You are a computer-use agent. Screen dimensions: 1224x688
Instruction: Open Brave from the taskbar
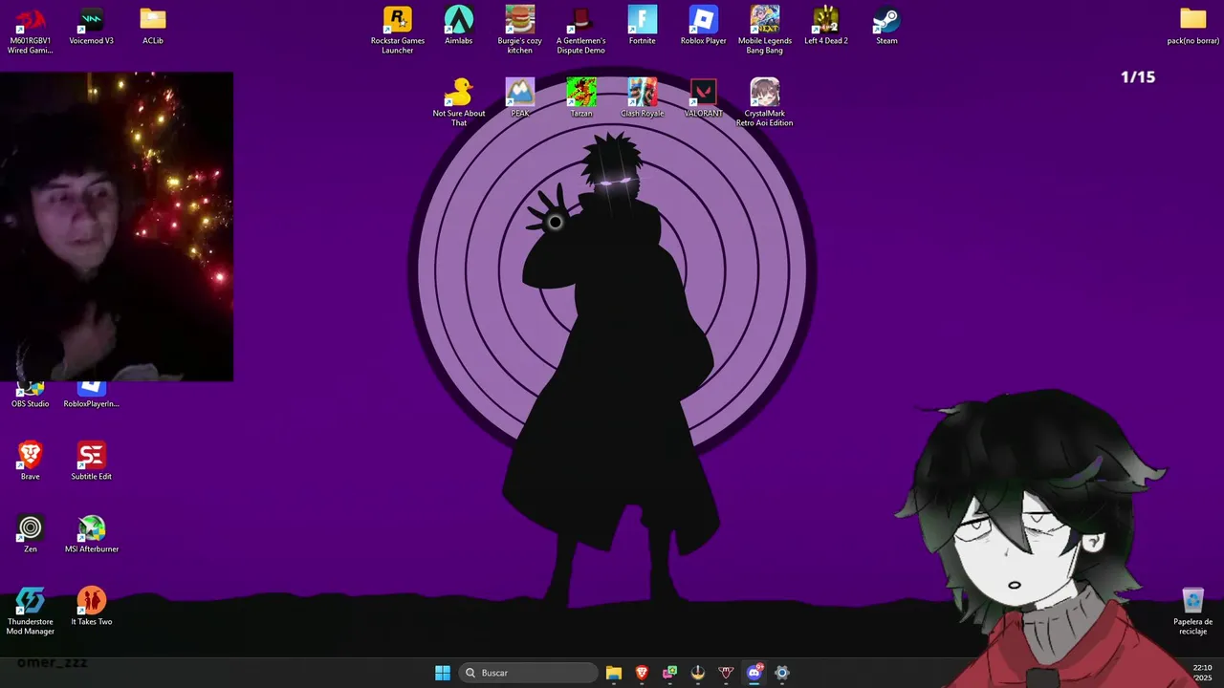coord(642,673)
